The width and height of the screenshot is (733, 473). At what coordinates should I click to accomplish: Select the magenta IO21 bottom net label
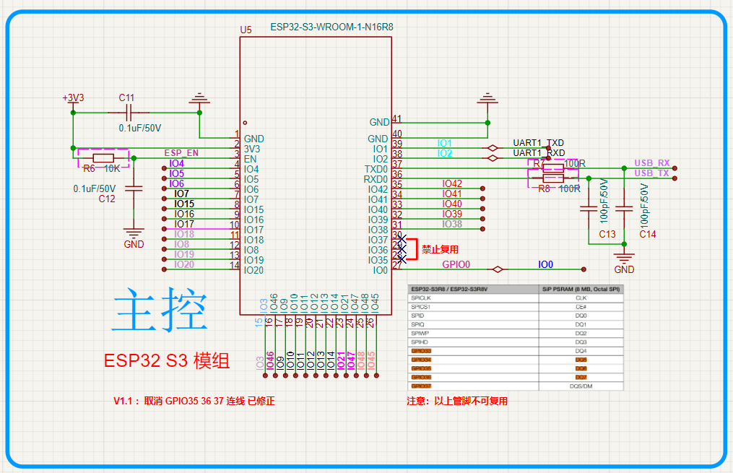pyautogui.click(x=342, y=361)
